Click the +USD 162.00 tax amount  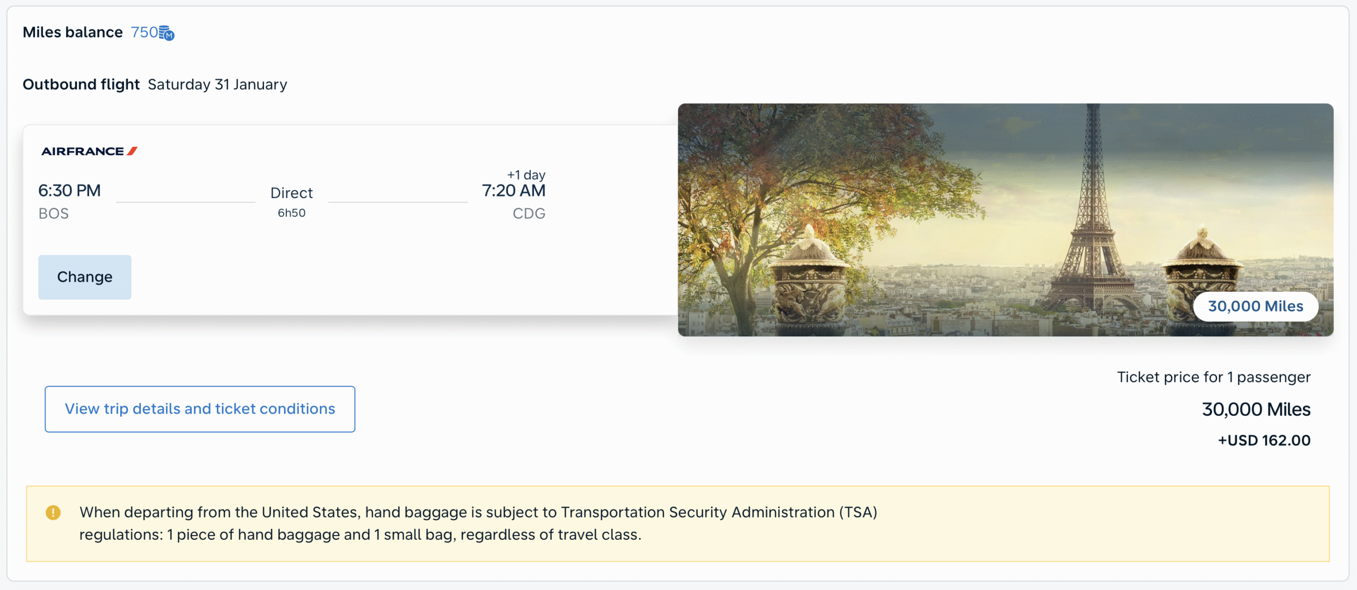pyautogui.click(x=1264, y=441)
